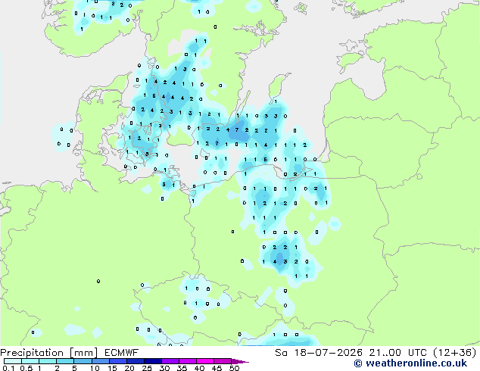Click the 'Precipitation' title text
This screenshot has width=480, height=371.
coord(32,353)
